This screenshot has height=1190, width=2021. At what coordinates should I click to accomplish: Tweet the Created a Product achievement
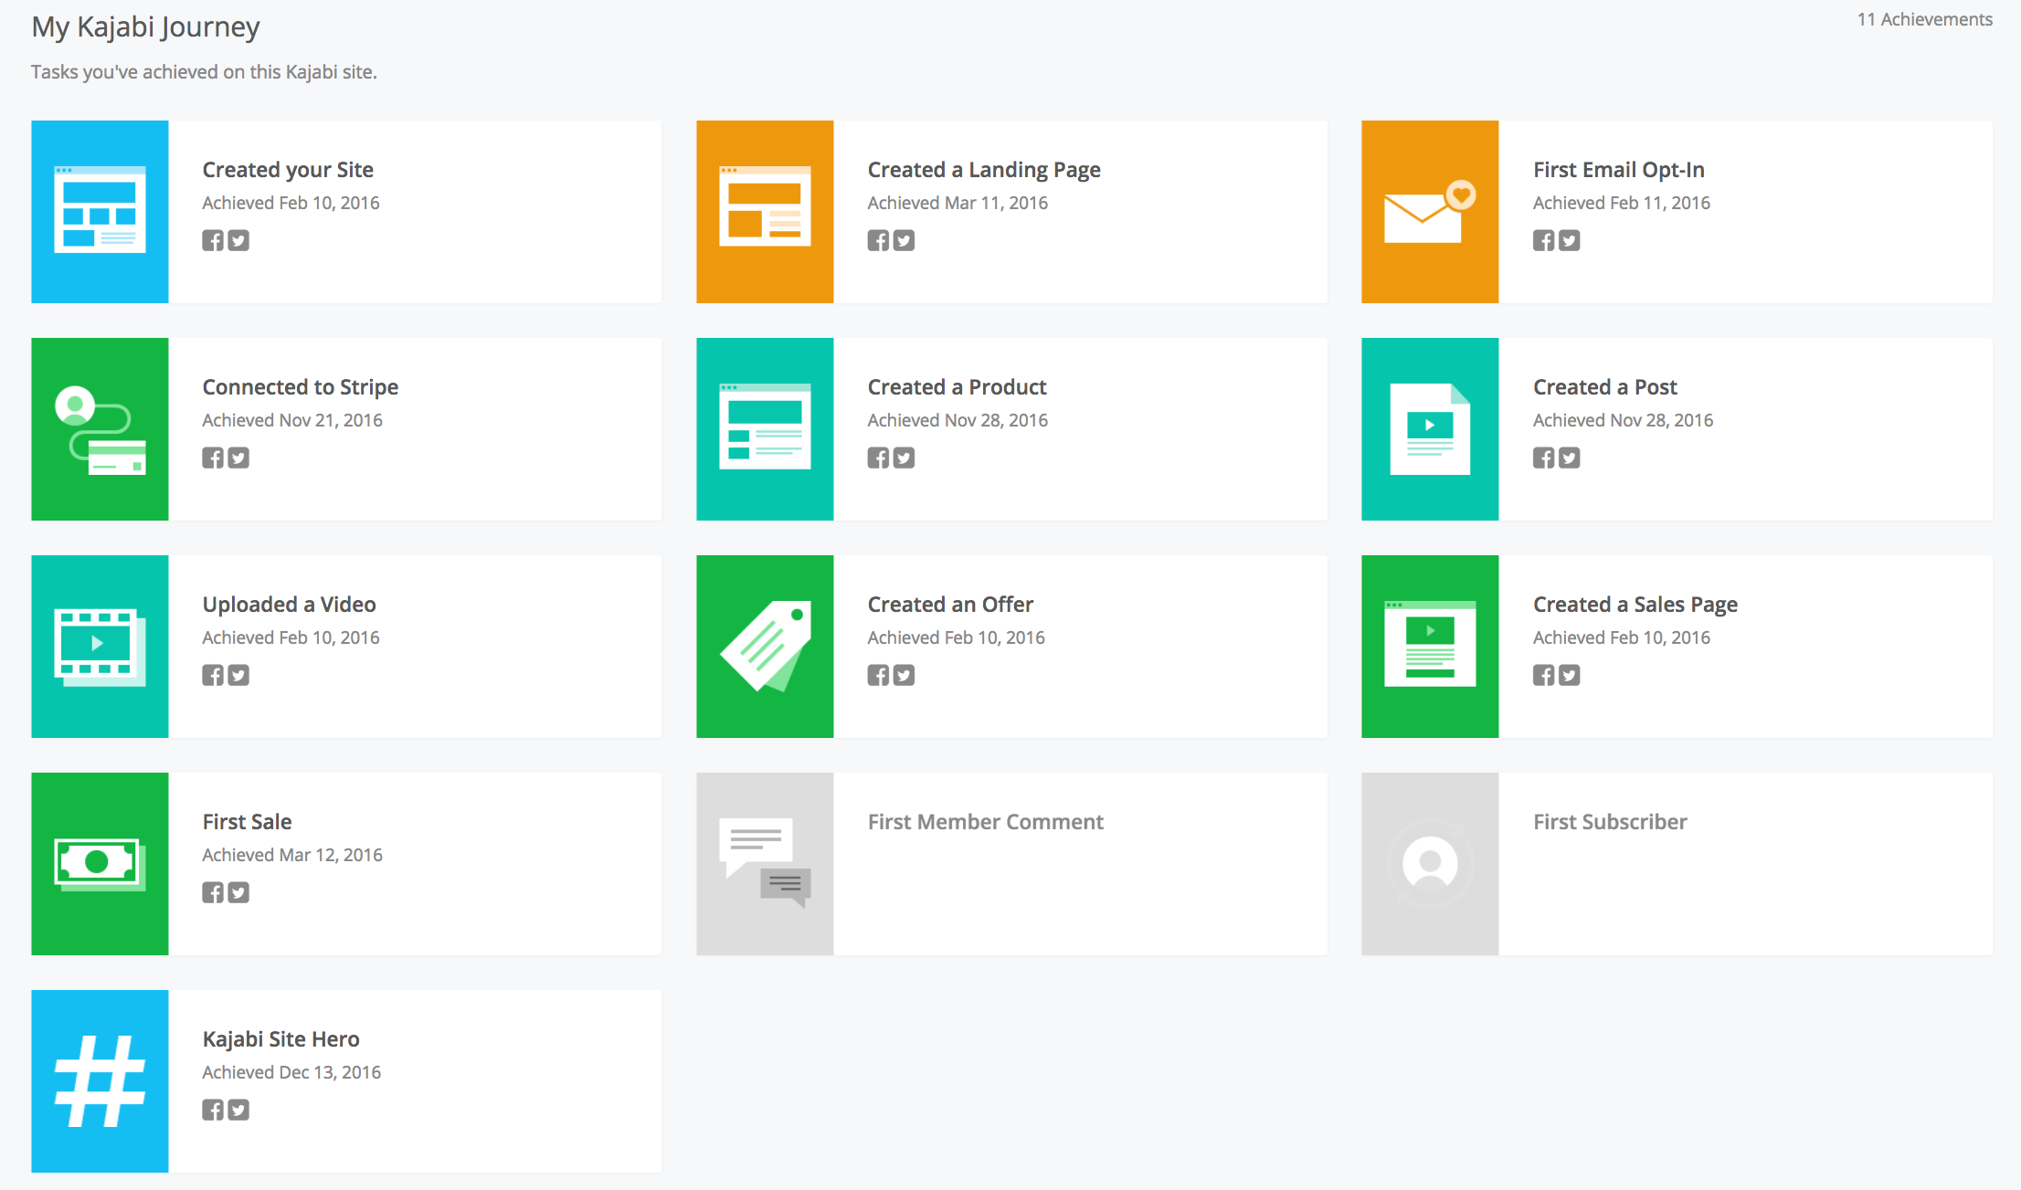pos(904,458)
